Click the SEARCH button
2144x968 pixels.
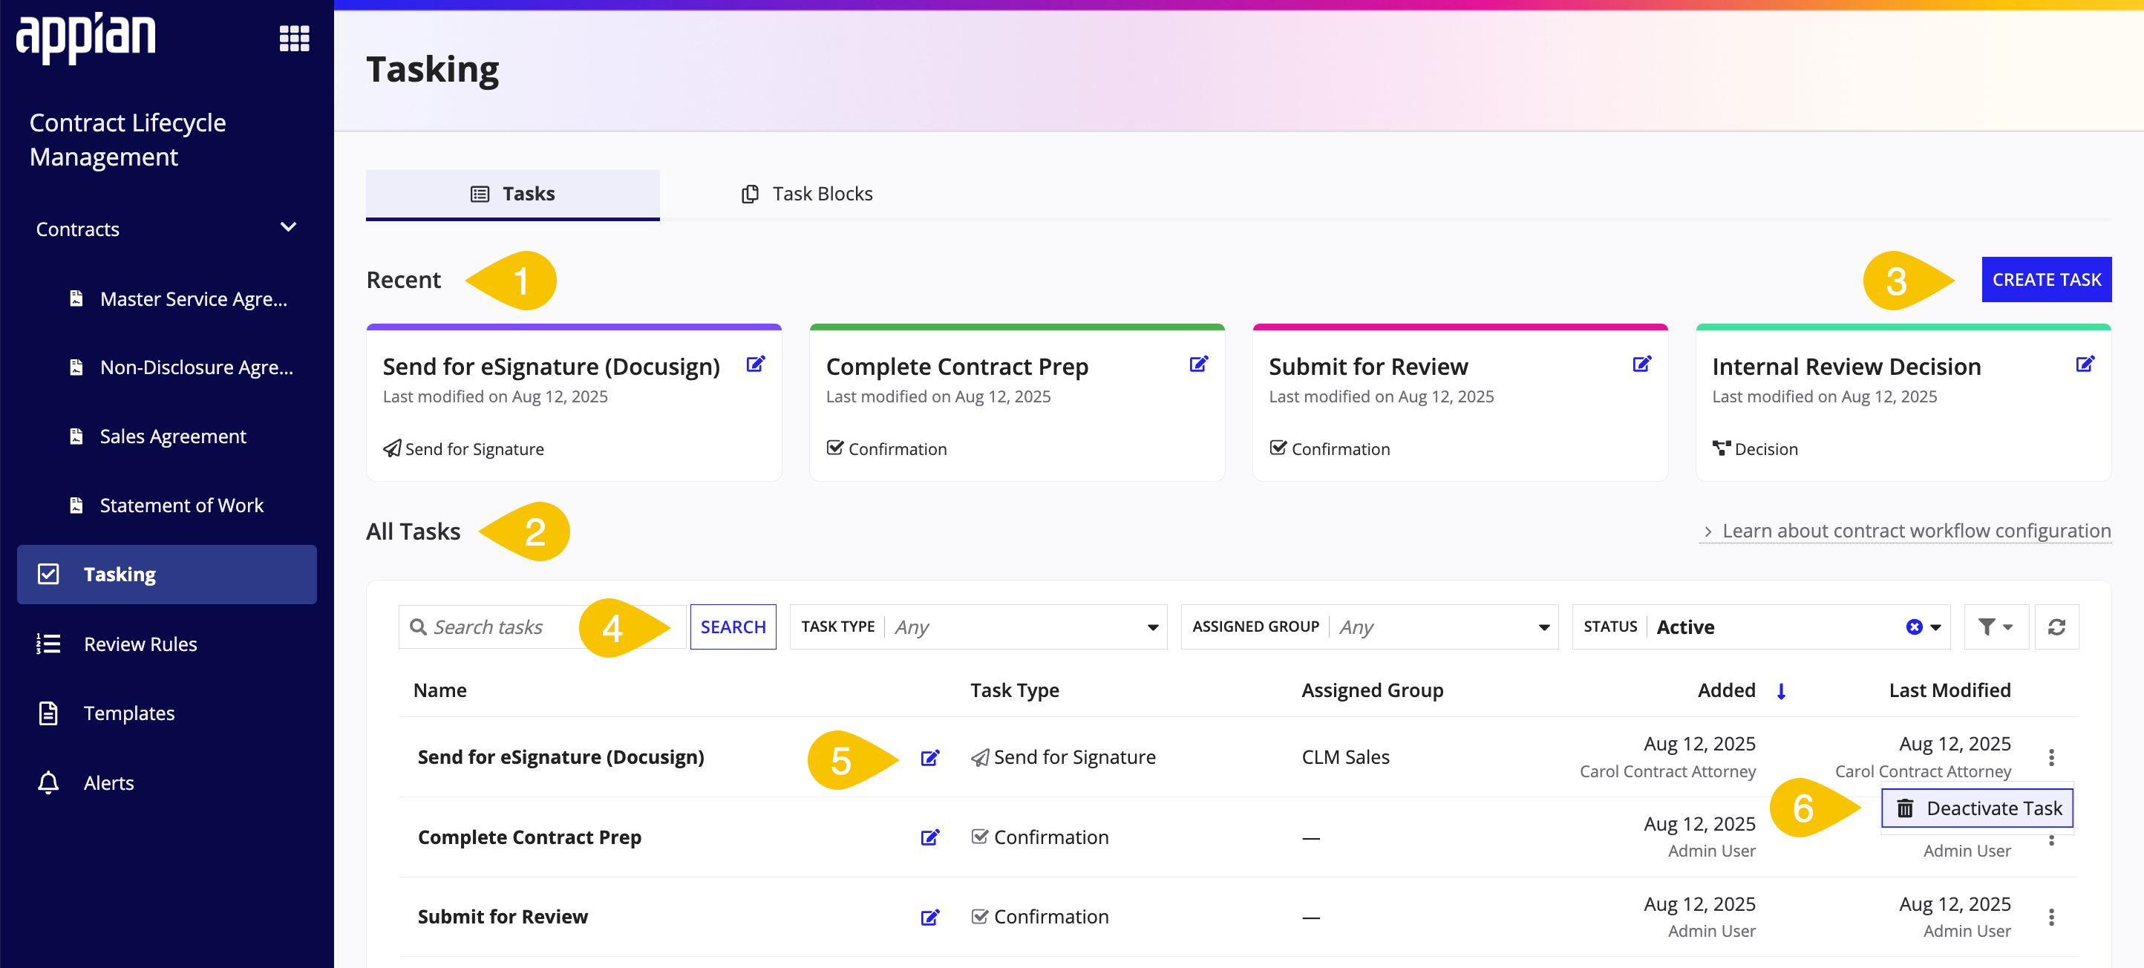733,627
